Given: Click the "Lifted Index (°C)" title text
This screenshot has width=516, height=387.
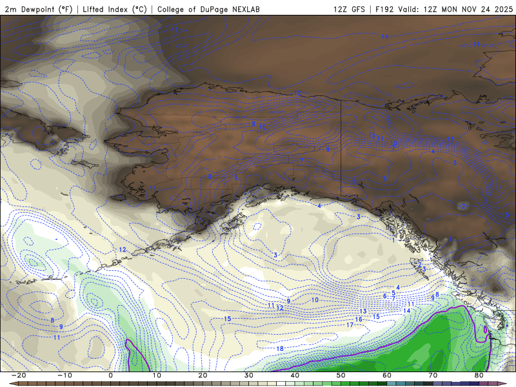Looking at the screenshot, I should tap(115, 9).
